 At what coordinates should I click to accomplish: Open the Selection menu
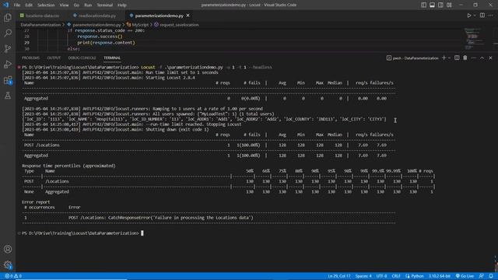coord(46,5)
